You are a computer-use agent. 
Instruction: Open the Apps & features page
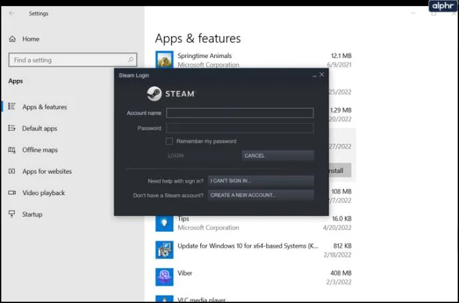click(x=45, y=107)
